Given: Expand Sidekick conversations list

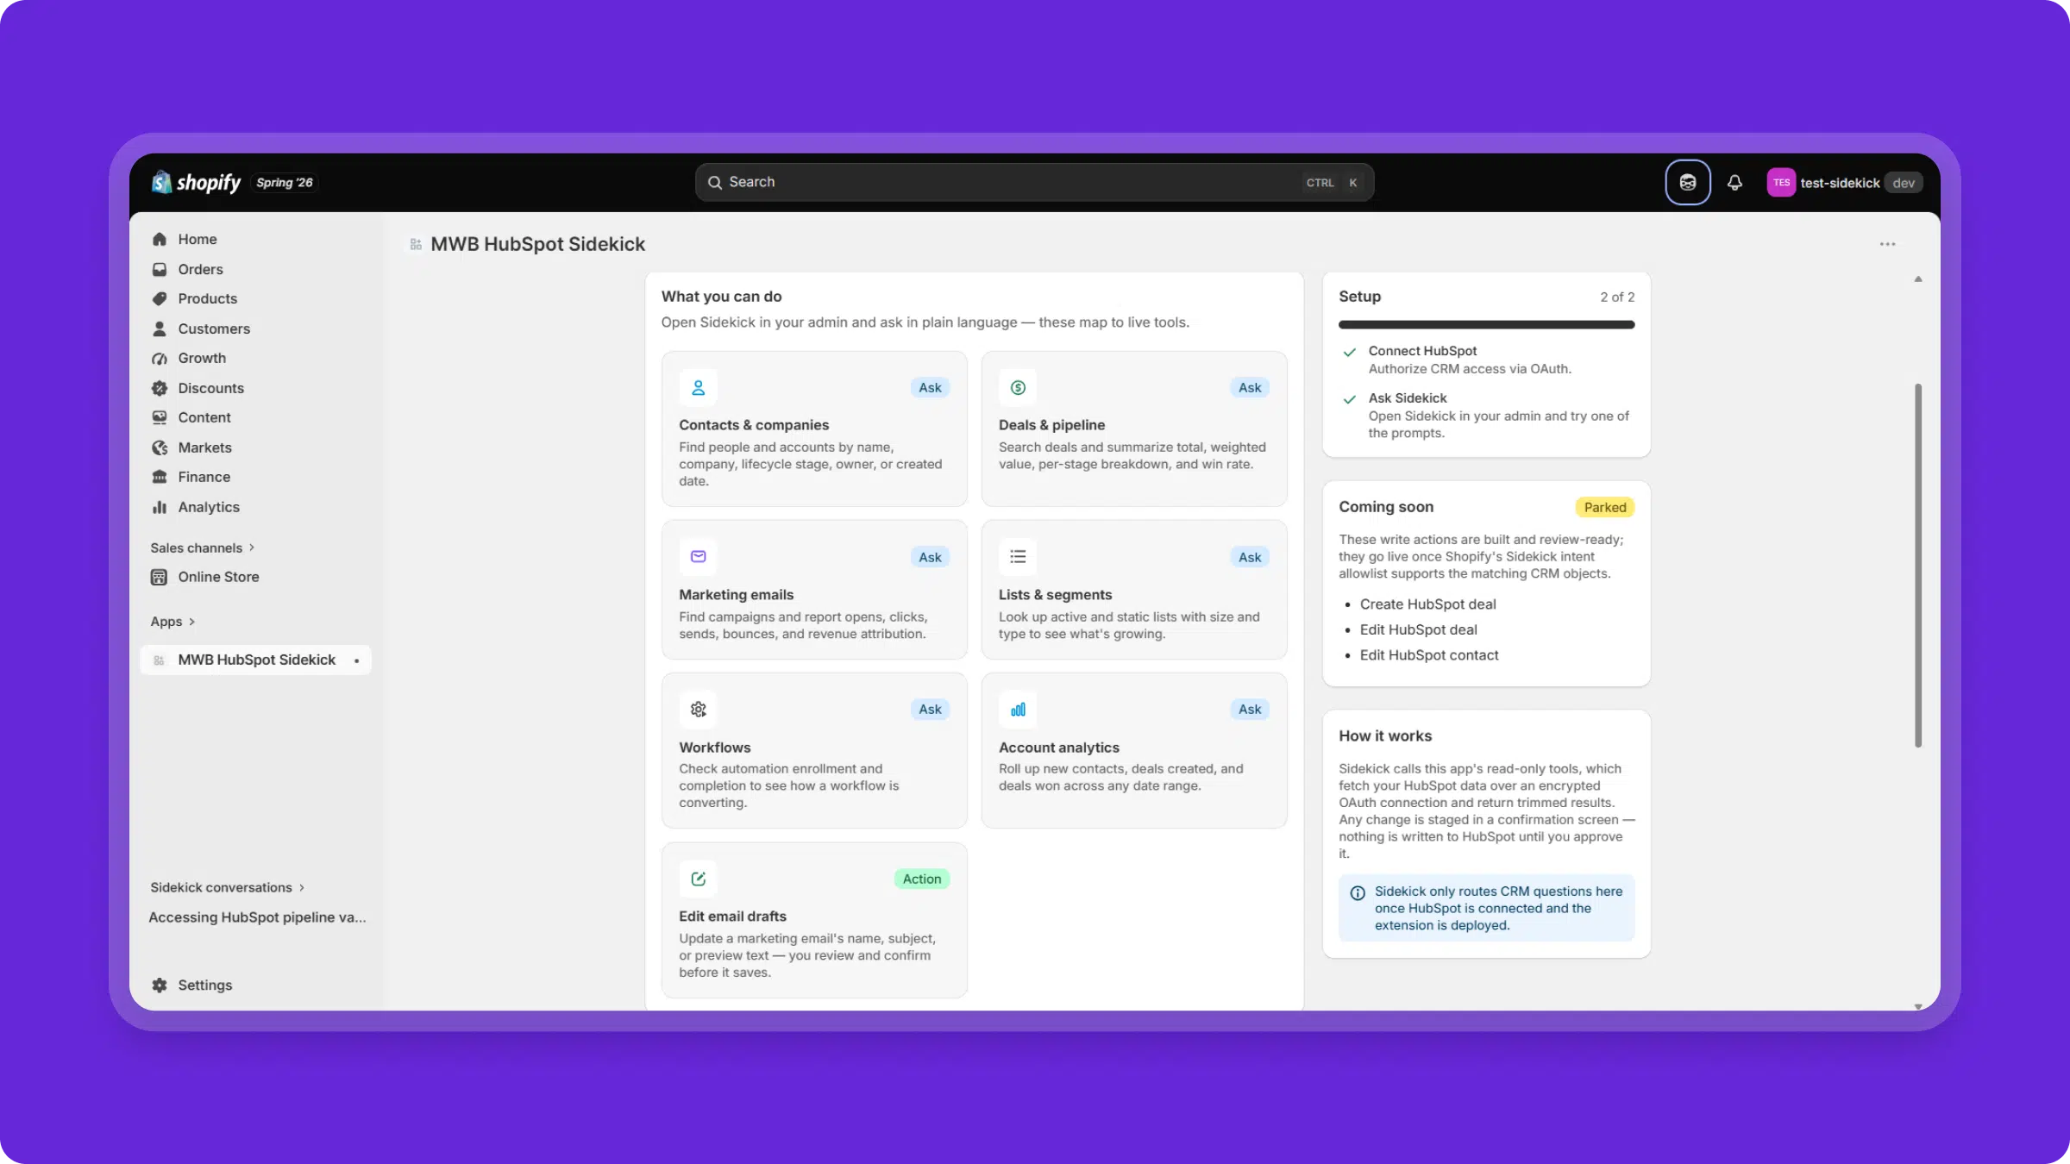Looking at the screenshot, I should 228,887.
